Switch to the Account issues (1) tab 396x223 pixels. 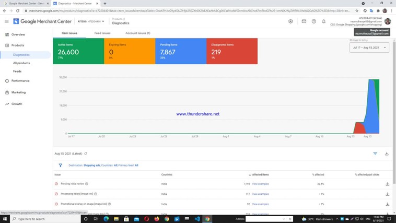pyautogui.click(x=137, y=33)
